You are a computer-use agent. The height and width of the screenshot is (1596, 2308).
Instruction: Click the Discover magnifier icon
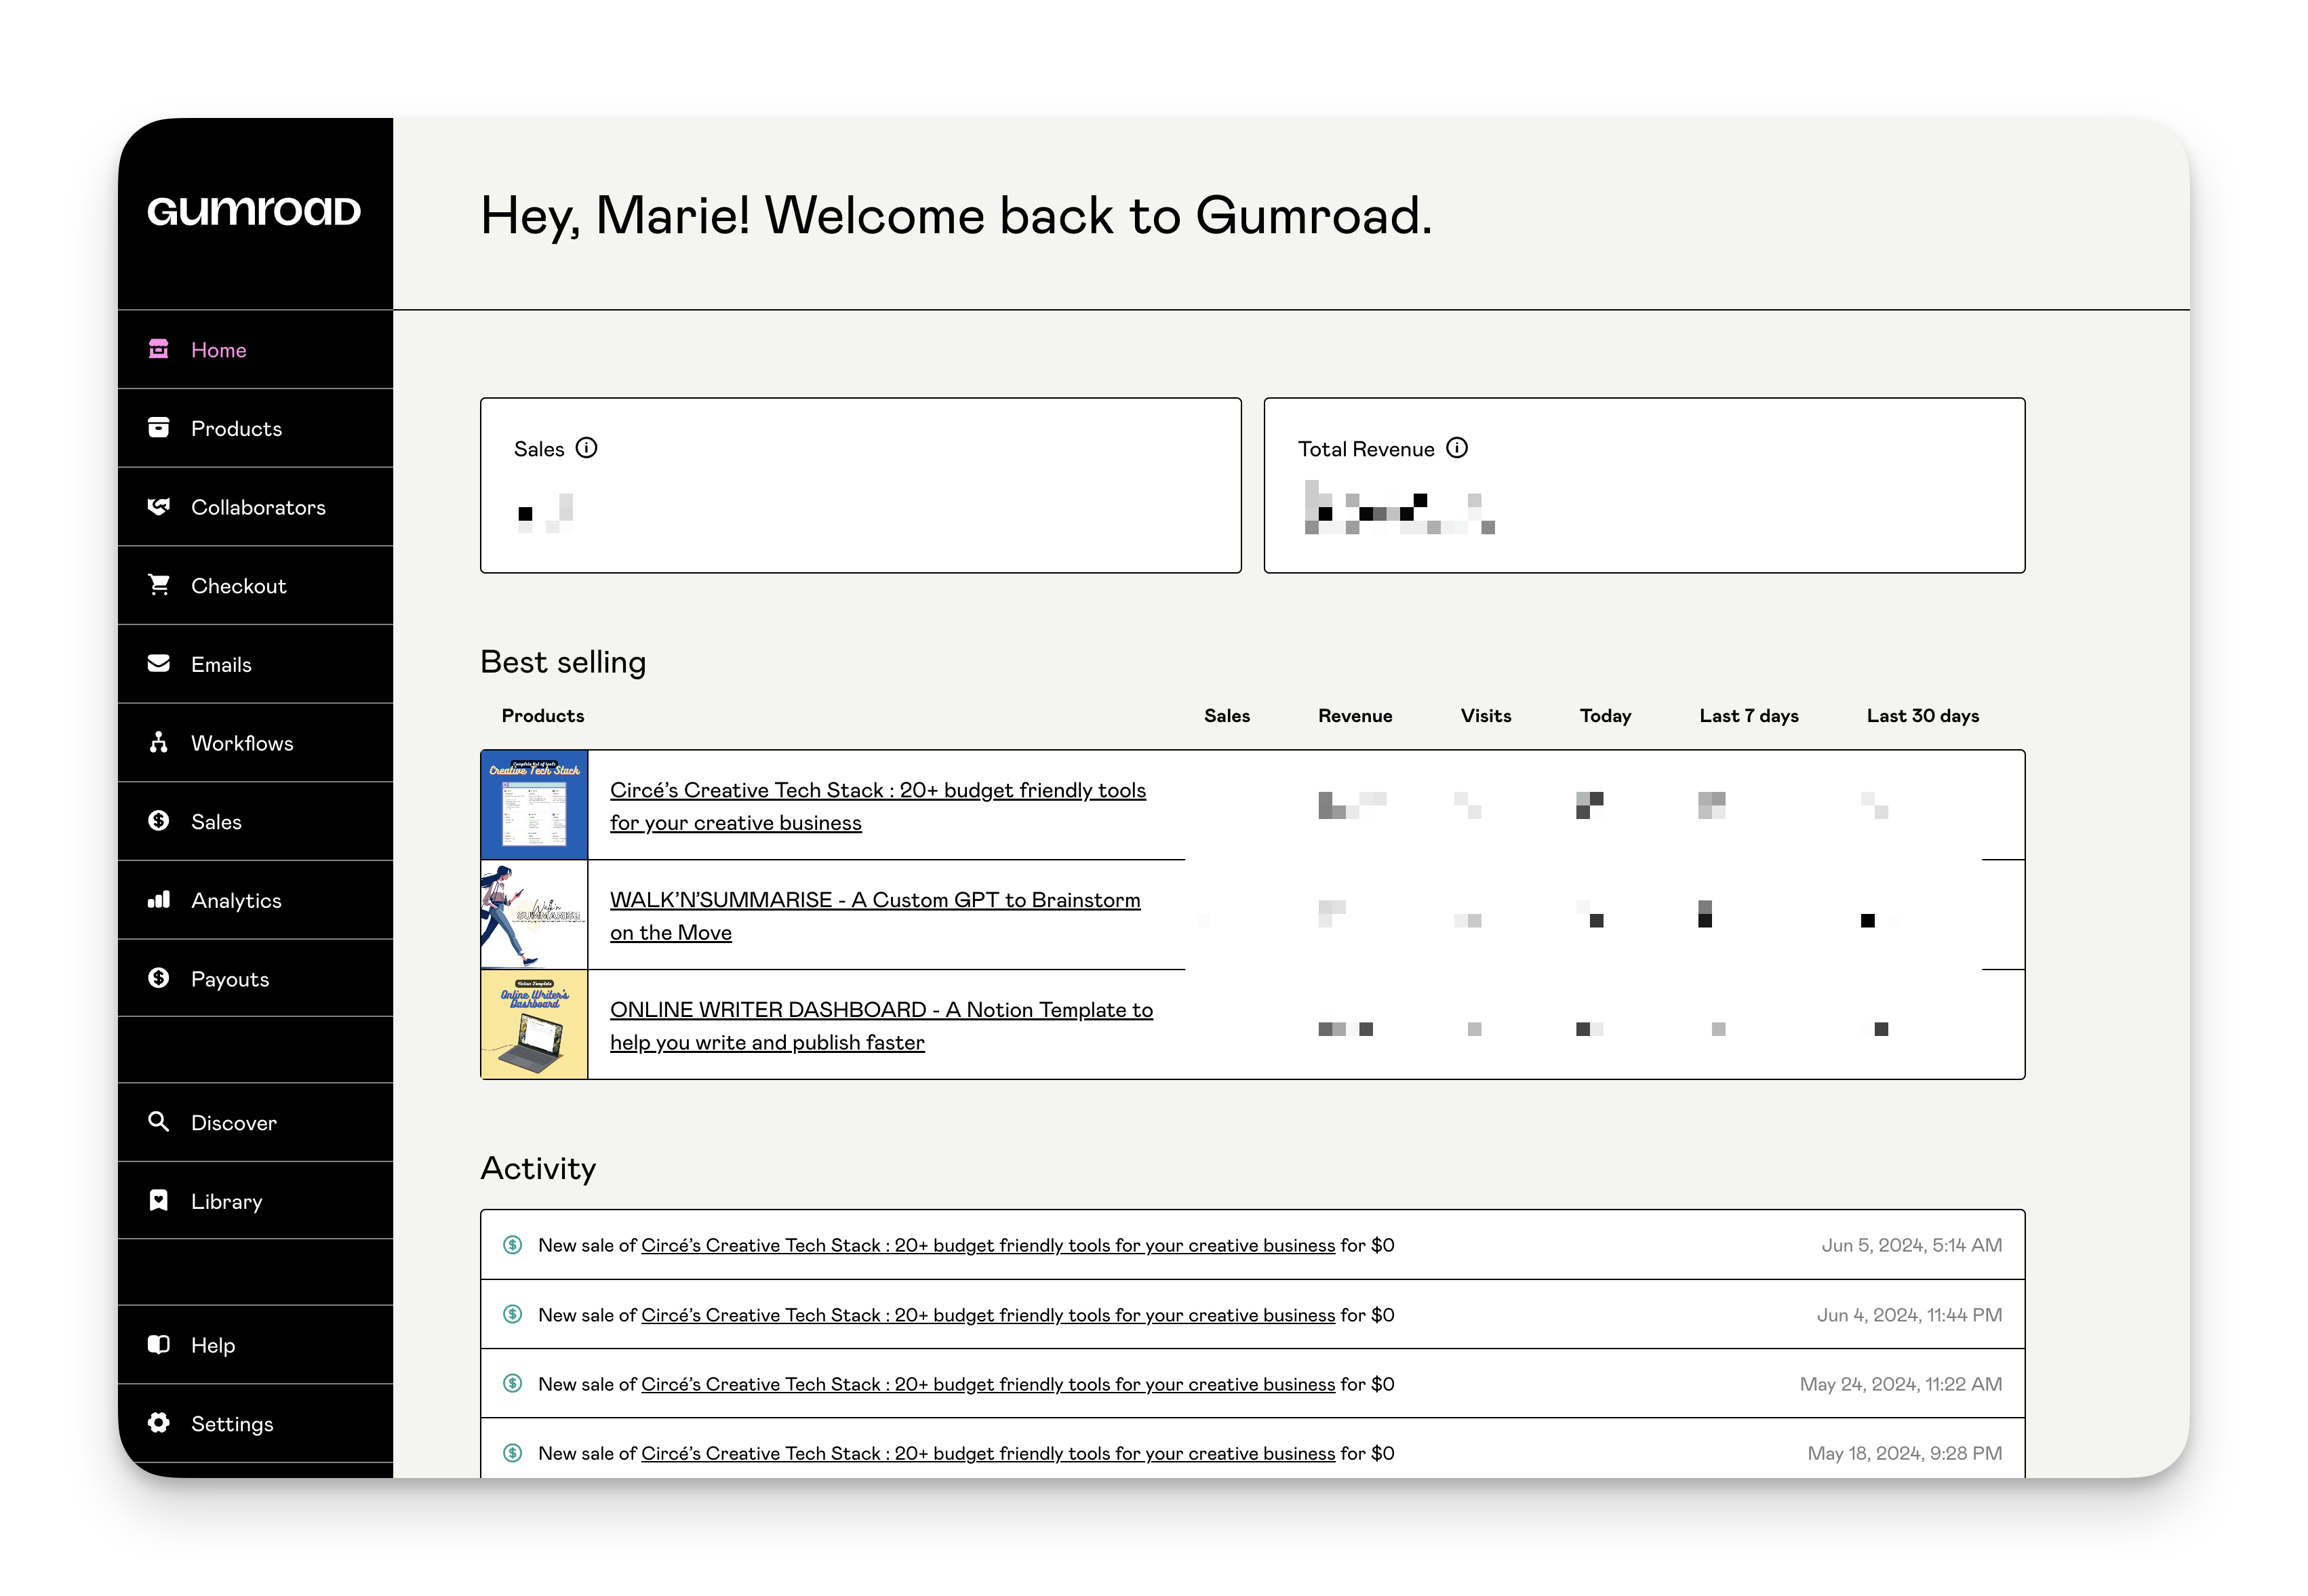pyautogui.click(x=159, y=1122)
